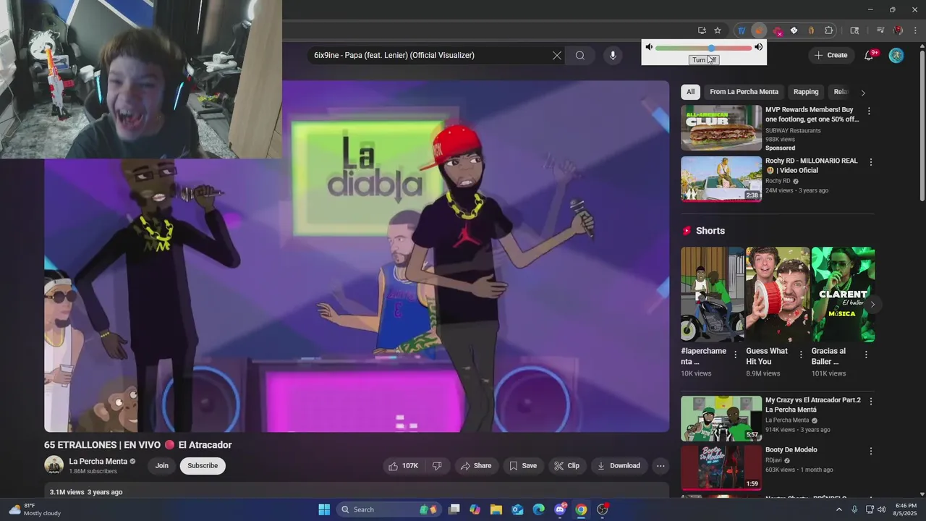Select the Rapping filter chip
This screenshot has height=521, width=926.
806,92
